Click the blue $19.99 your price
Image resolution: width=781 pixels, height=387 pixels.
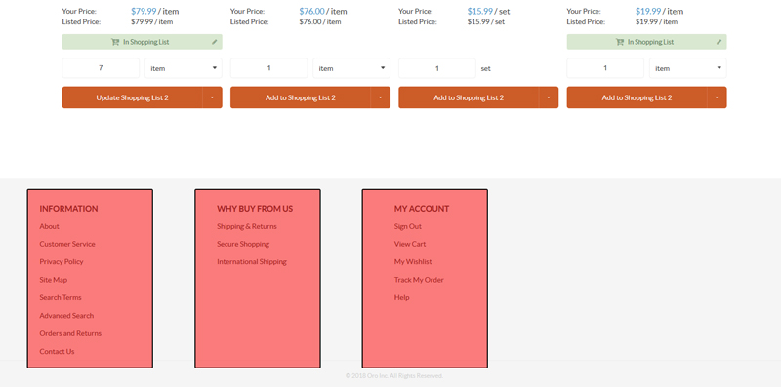[x=648, y=11]
